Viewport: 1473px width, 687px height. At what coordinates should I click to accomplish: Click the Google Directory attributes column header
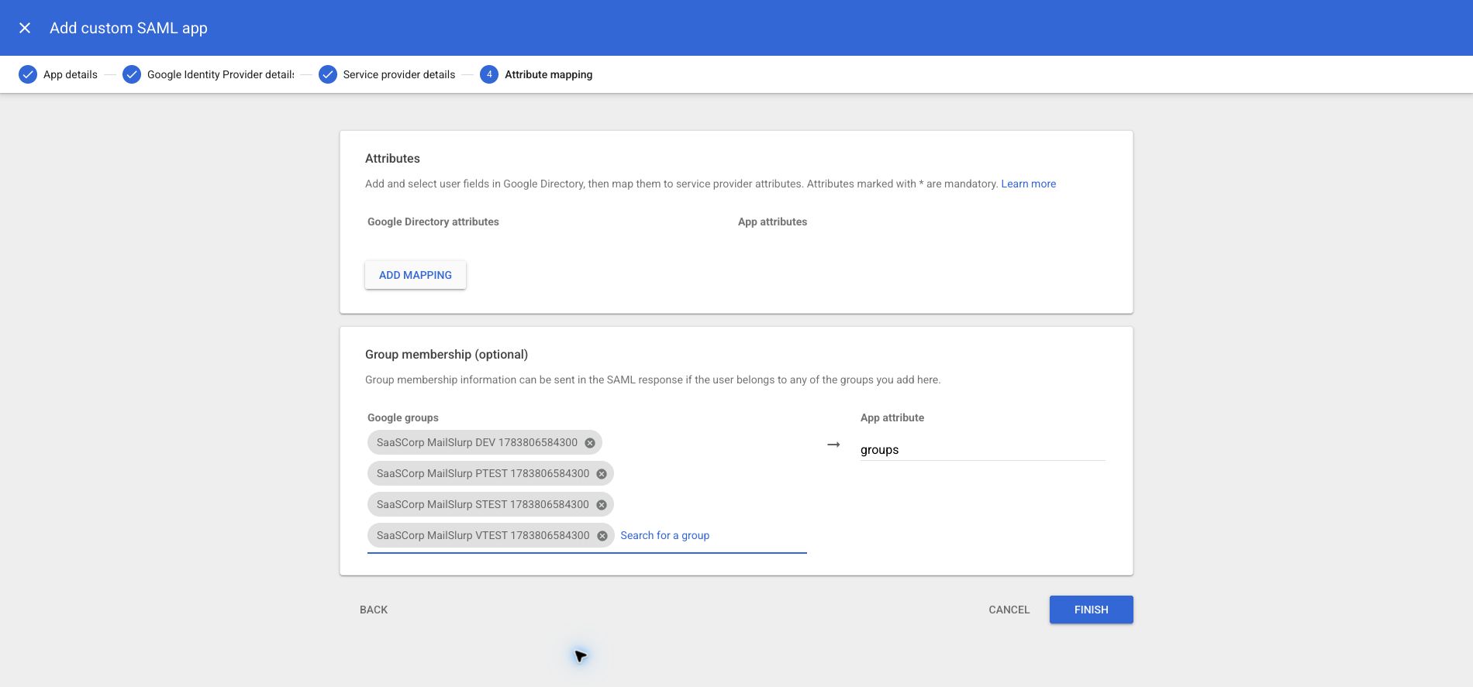click(x=433, y=222)
